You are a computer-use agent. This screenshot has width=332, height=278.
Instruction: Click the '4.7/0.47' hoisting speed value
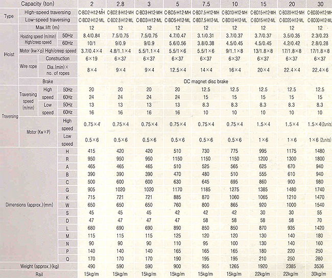point(177,36)
